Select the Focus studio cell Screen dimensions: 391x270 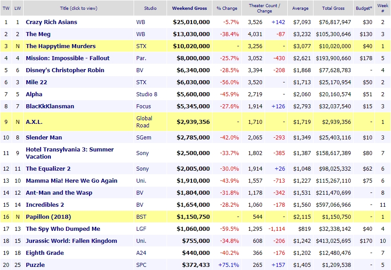pyautogui.click(x=143, y=106)
